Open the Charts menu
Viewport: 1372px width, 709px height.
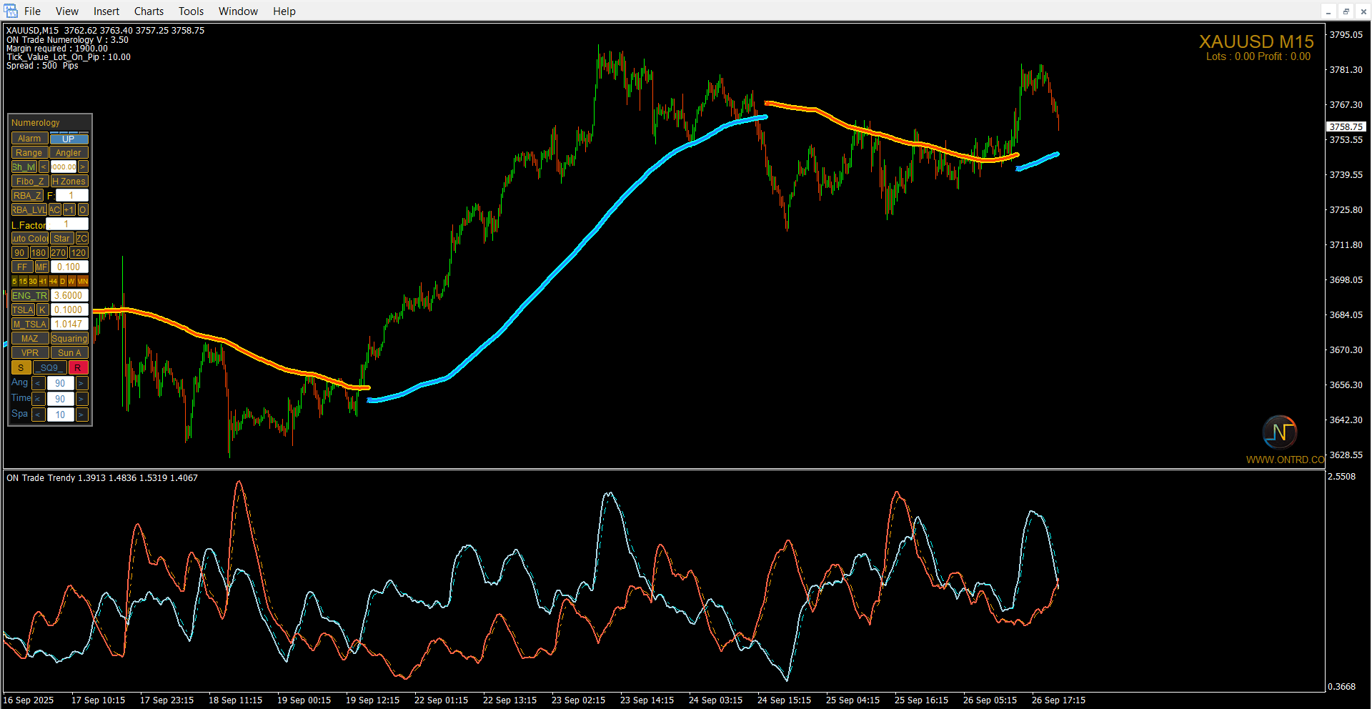(149, 11)
